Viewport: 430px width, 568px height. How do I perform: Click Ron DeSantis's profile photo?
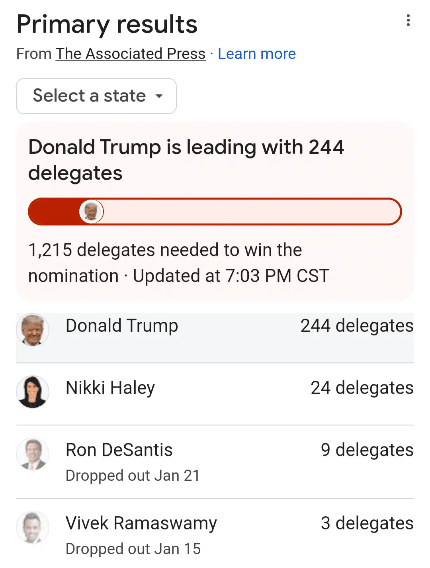pyautogui.click(x=33, y=454)
